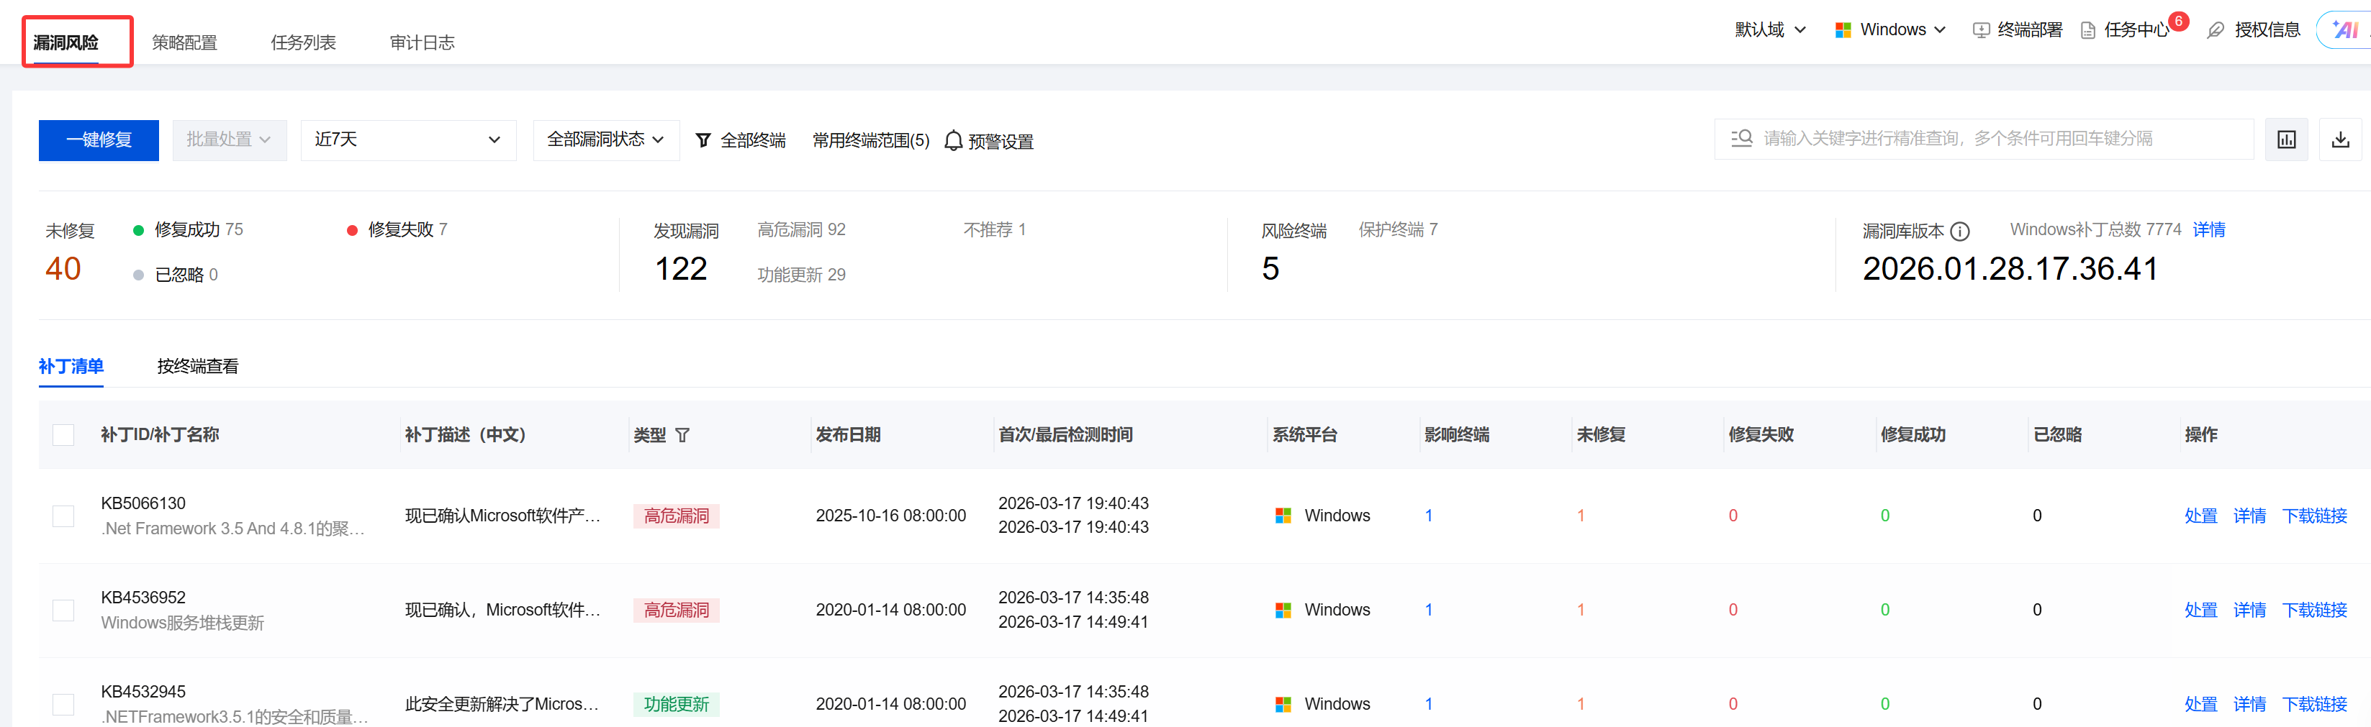Toggle the select-all checkbox in table header
This screenshot has height=727, width=2371.
click(63, 435)
